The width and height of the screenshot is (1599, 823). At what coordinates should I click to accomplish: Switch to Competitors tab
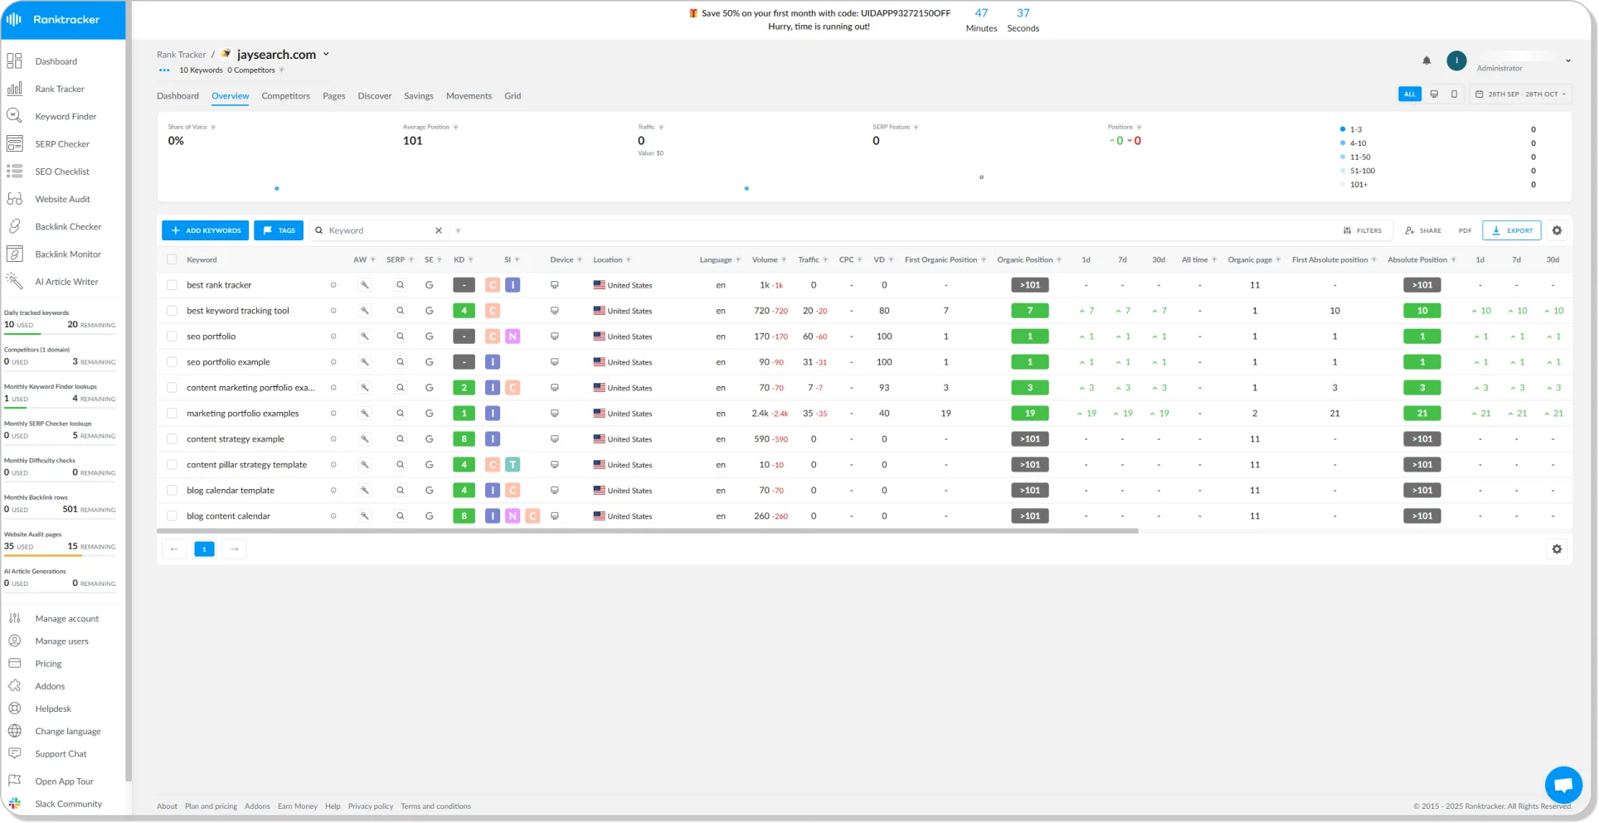285,96
